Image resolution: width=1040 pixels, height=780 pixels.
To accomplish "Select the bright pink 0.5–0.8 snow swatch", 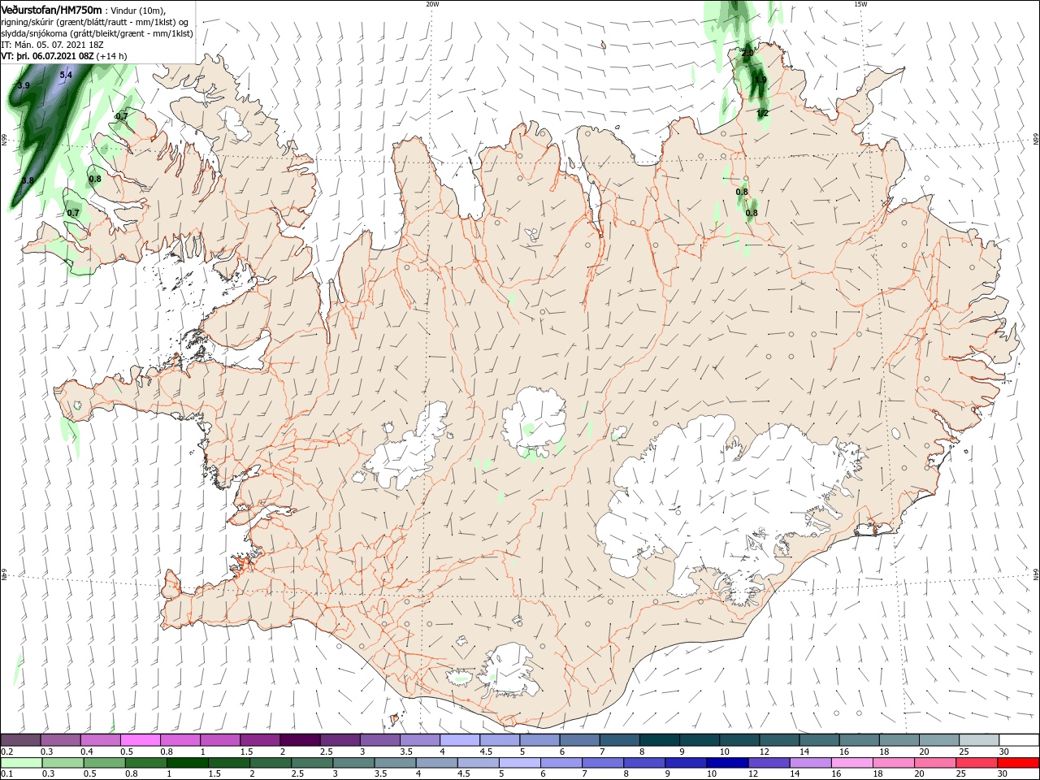I will coord(140,740).
